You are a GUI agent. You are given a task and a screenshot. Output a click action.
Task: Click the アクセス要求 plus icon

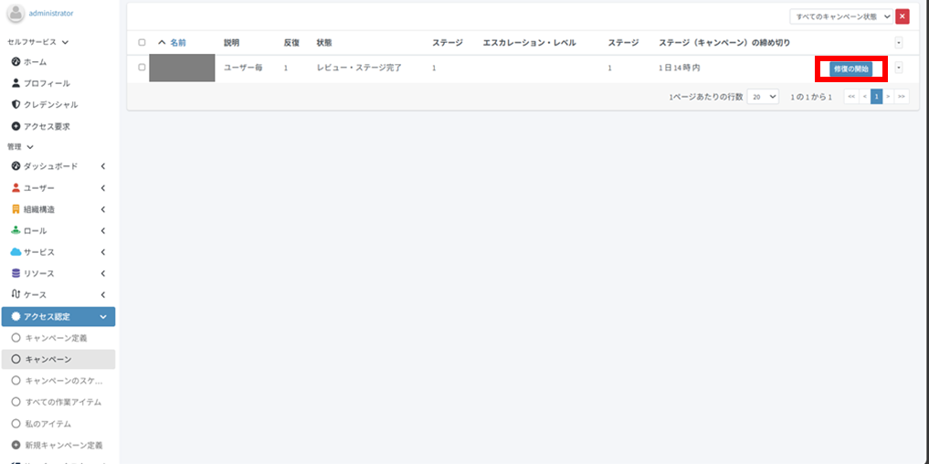(16, 126)
